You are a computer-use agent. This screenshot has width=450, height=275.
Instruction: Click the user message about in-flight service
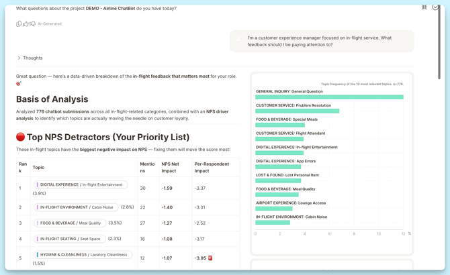[322, 42]
